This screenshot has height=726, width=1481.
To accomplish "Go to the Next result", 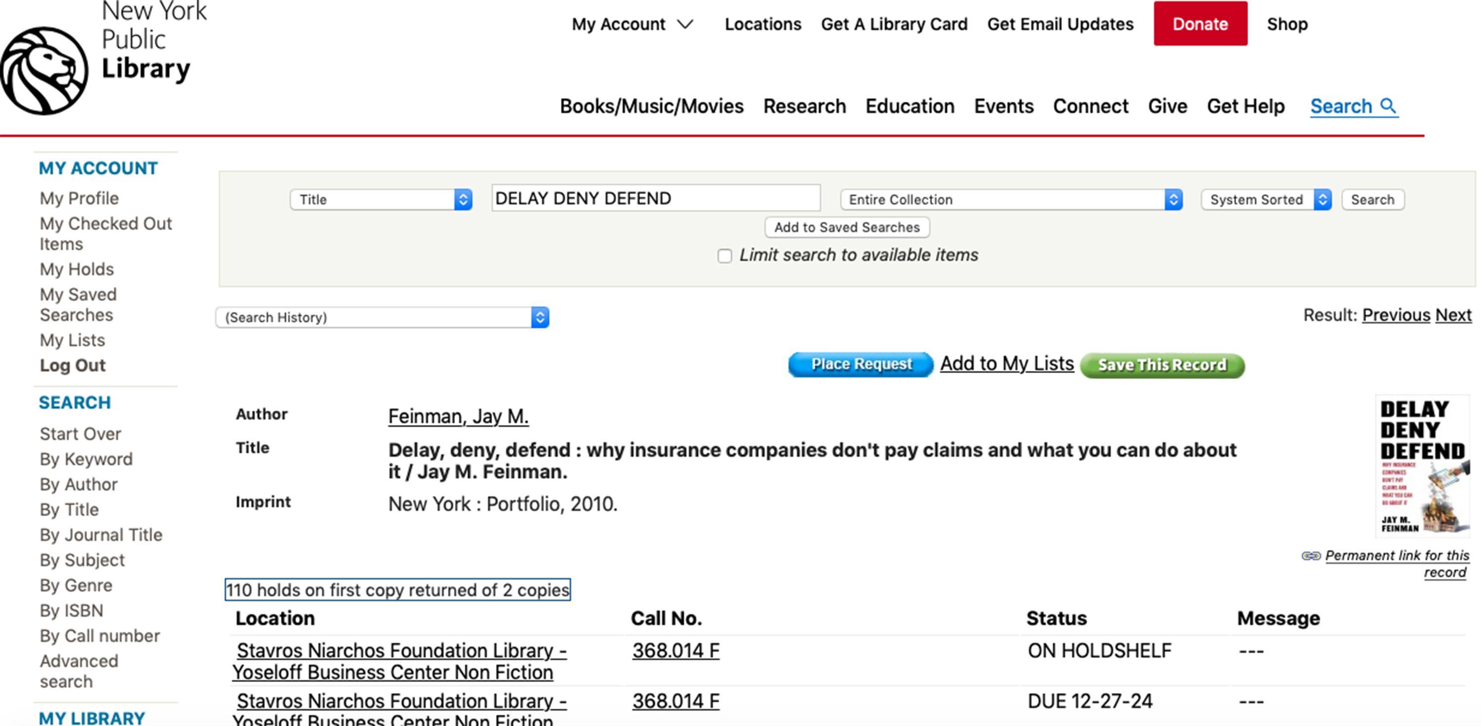I will tap(1453, 315).
